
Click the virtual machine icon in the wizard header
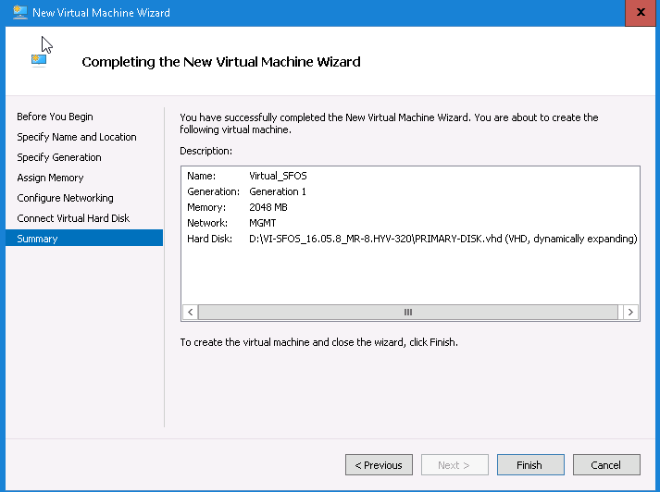pyautogui.click(x=39, y=60)
